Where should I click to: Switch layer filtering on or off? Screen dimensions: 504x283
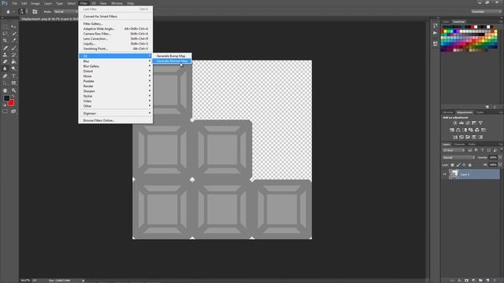(501, 150)
